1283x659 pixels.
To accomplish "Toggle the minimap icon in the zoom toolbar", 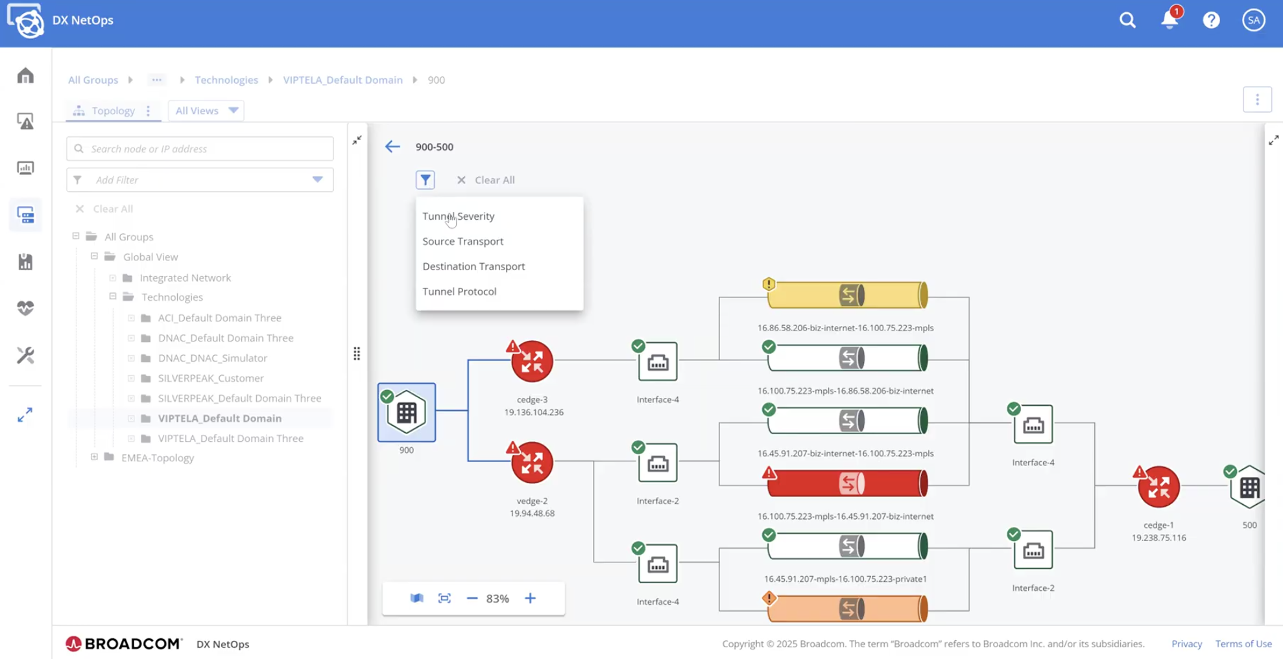I will click(x=417, y=597).
